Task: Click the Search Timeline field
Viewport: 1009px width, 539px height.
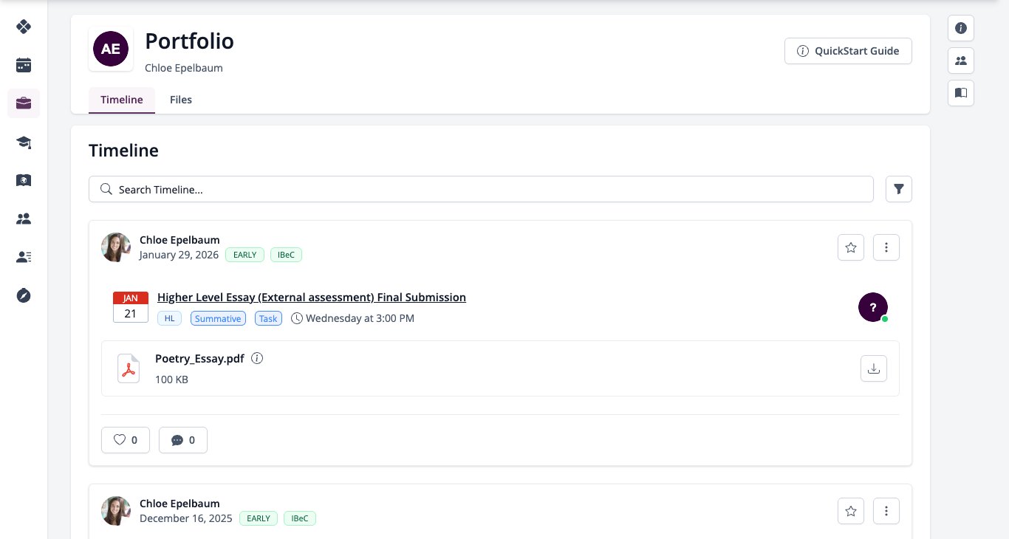Action: click(x=481, y=189)
